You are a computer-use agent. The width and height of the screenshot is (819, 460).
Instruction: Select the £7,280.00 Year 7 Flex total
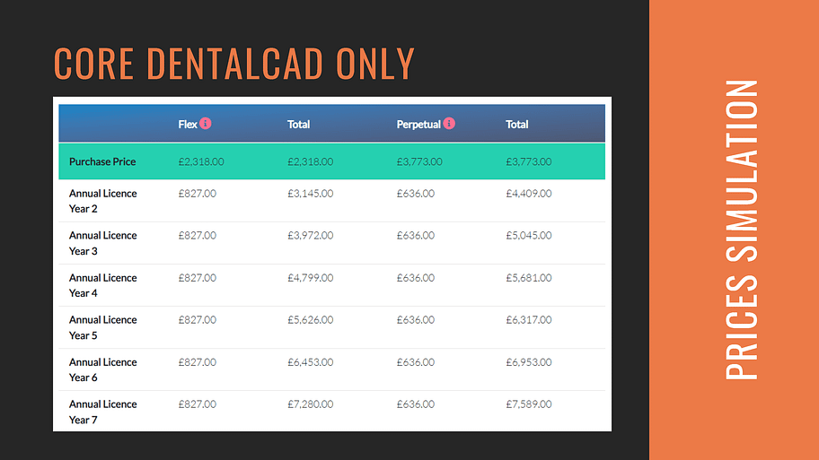[310, 404]
